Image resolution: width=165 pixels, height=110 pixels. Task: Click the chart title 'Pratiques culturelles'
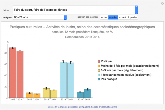[82, 27]
